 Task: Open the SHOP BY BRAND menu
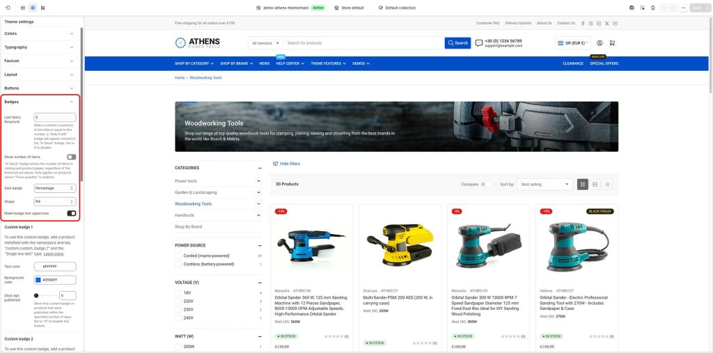point(237,63)
